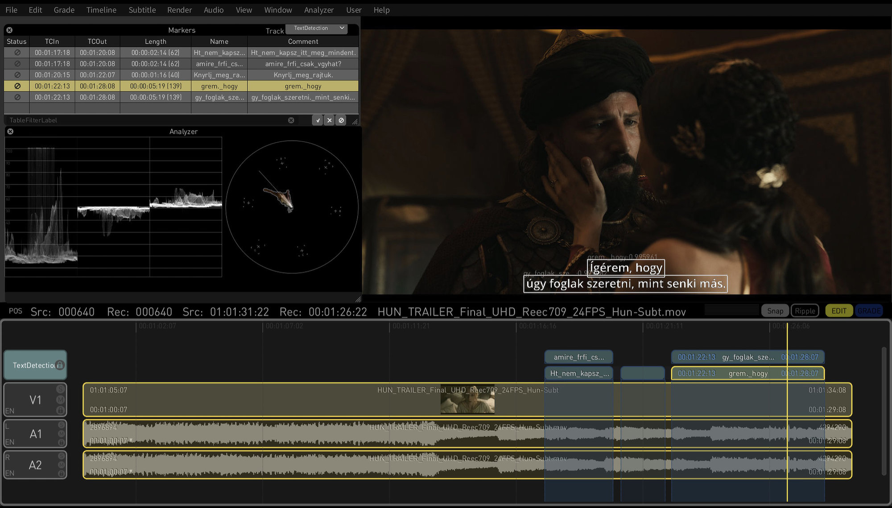Open the Analyzer menu
The image size is (892, 508).
[x=319, y=10]
